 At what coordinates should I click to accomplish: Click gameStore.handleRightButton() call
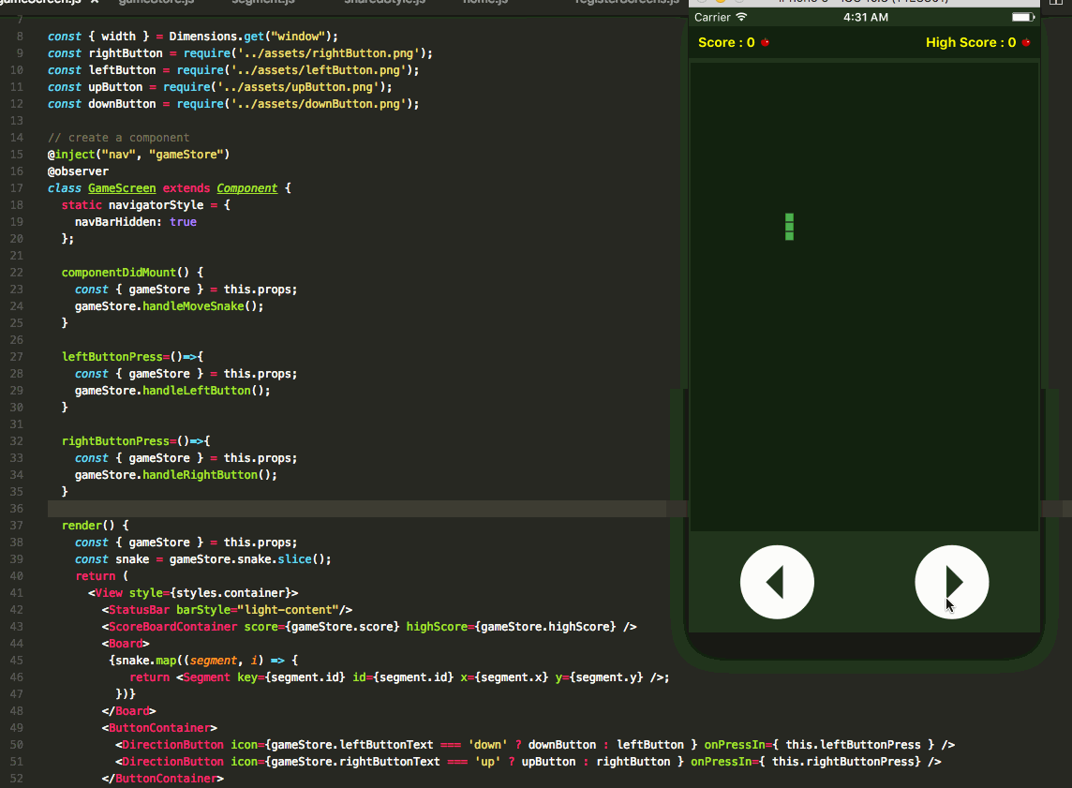point(176,475)
